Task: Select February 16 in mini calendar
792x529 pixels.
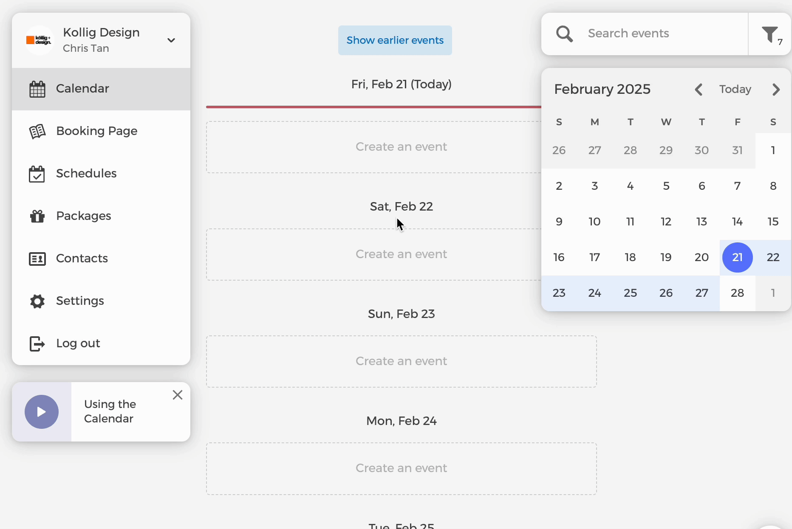Action: 559,257
